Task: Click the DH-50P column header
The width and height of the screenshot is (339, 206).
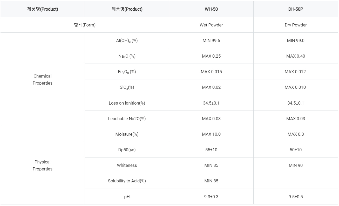Action: (x=296, y=9)
